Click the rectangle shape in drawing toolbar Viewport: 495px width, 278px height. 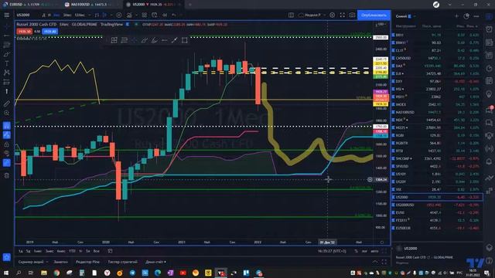tap(185, 40)
